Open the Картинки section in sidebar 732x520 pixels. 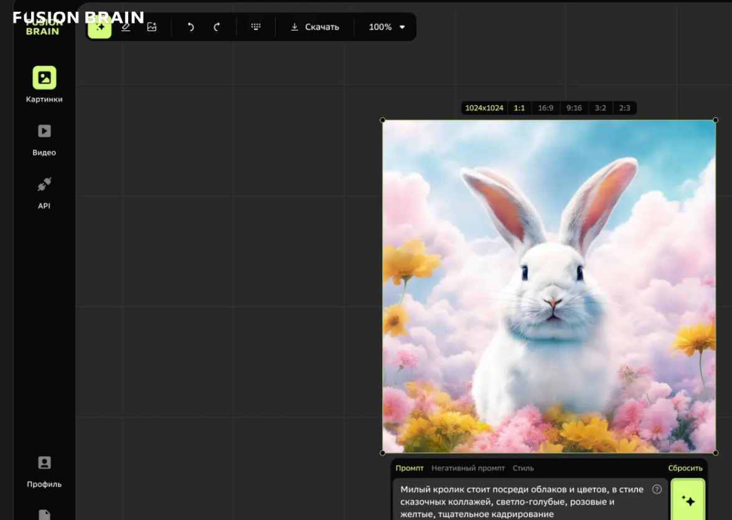click(x=44, y=85)
